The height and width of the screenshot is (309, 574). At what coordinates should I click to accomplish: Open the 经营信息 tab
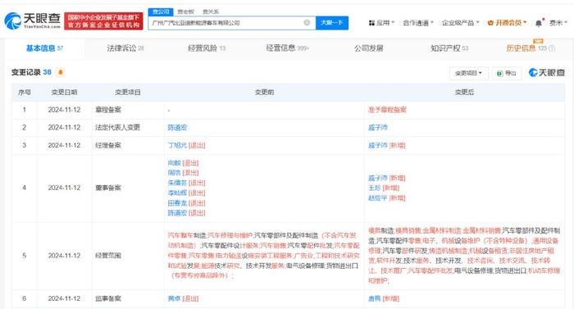(x=287, y=48)
